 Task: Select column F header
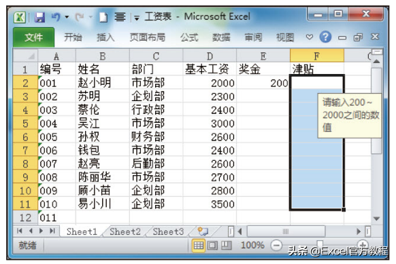coord(317,56)
